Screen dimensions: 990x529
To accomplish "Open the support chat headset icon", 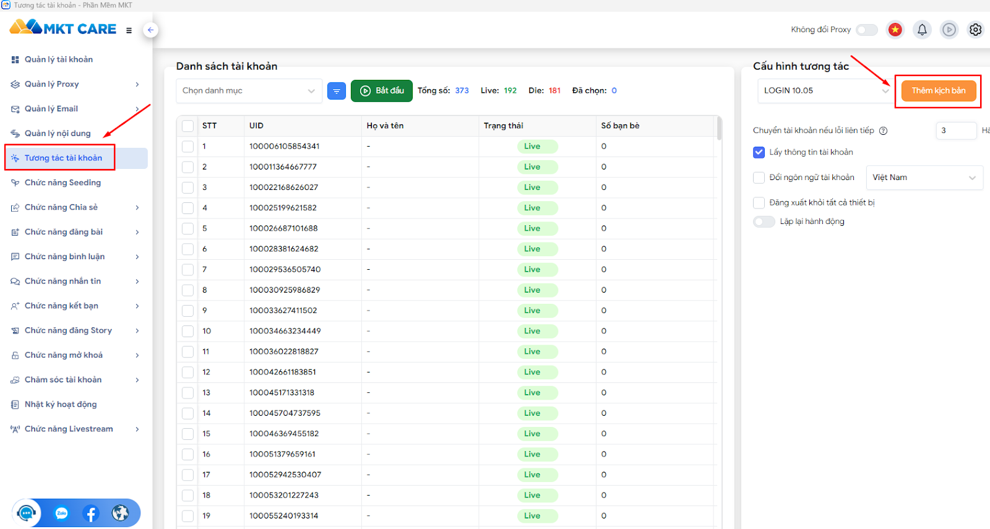I will (27, 513).
